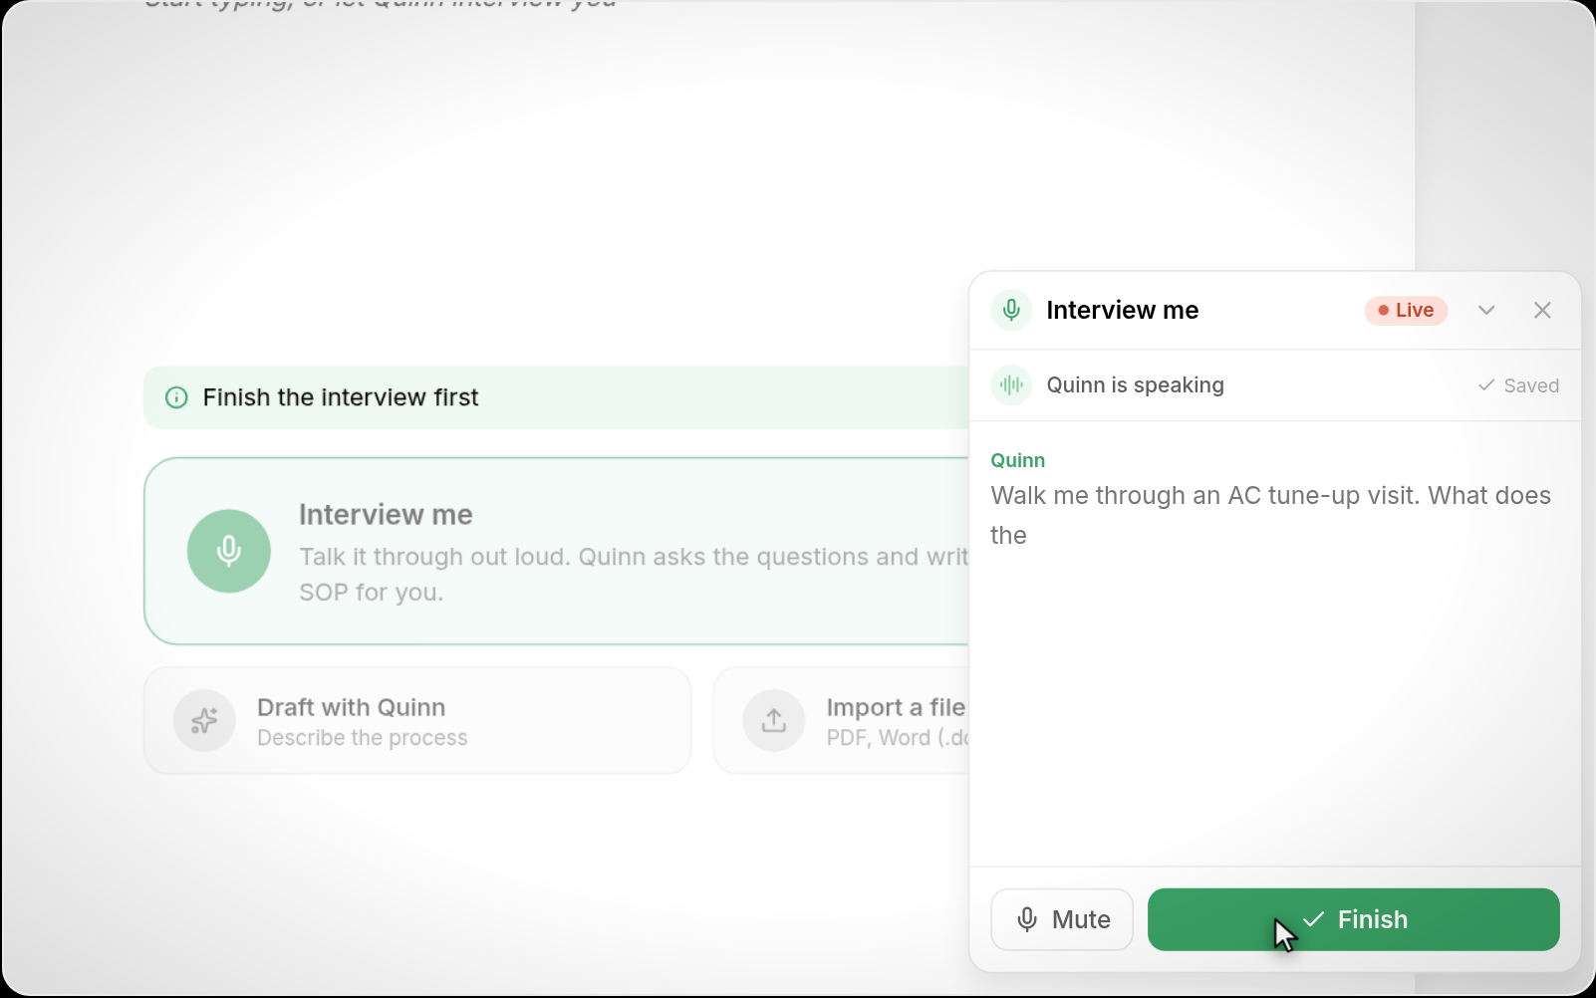Click the green microphone icon on Interview me card
This screenshot has height=998, width=1596.
point(229,551)
